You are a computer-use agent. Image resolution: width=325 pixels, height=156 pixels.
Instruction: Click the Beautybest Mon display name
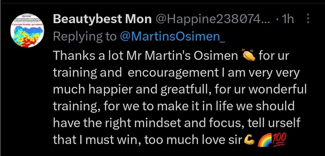pos(103,19)
